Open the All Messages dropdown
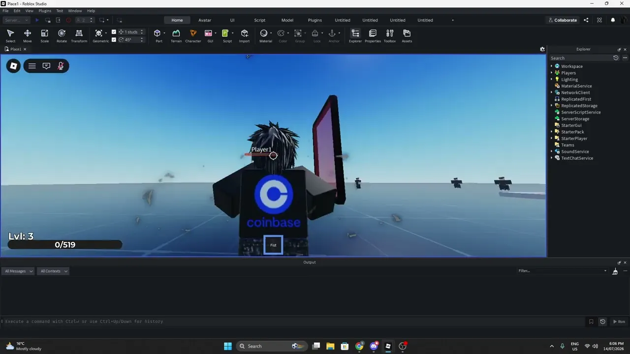 click(18, 271)
